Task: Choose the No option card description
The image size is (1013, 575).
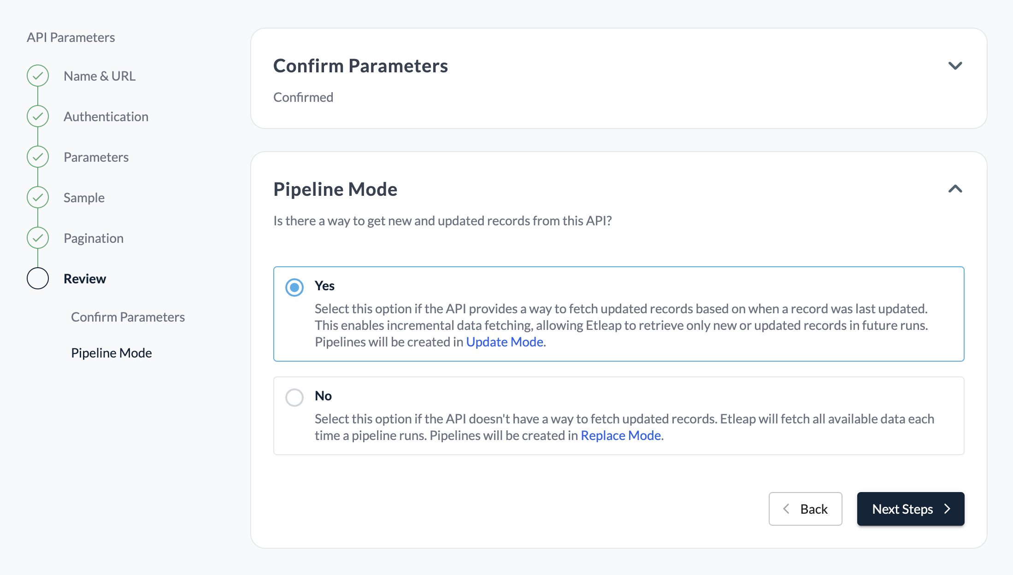Action: click(624, 427)
